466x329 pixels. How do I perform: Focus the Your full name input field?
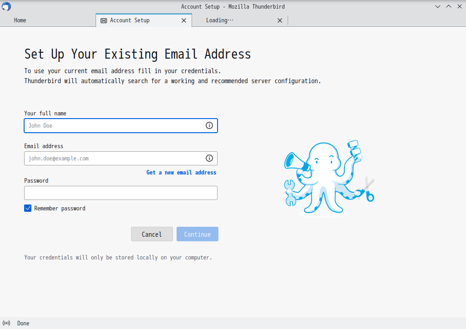click(x=121, y=125)
